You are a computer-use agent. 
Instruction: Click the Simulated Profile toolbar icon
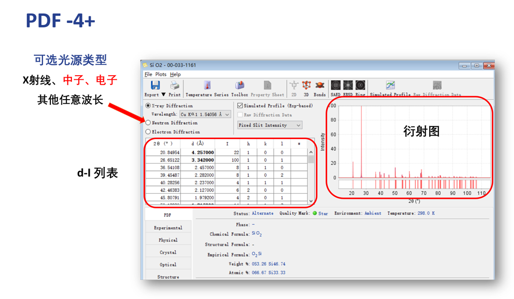390,86
